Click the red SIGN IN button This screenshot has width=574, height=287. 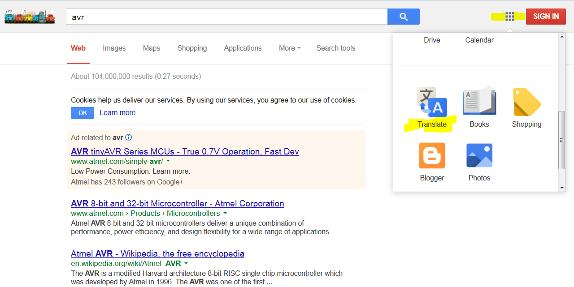(546, 17)
